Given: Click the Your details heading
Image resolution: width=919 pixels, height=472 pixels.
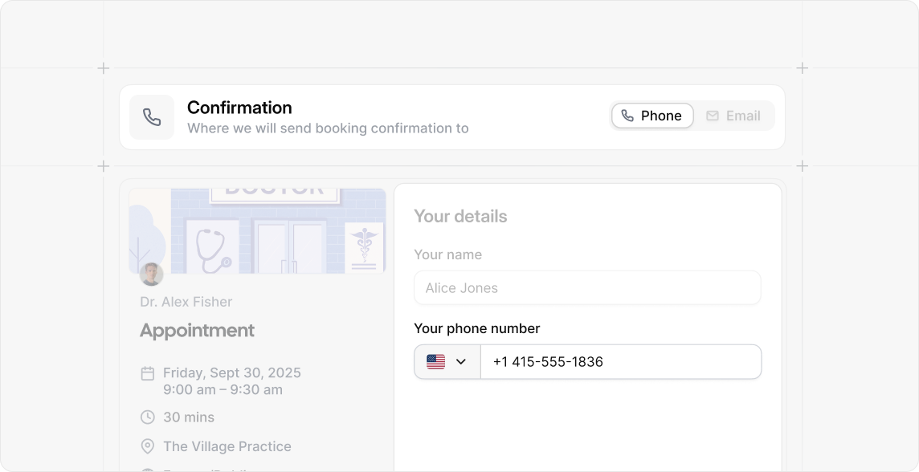Looking at the screenshot, I should tap(460, 216).
